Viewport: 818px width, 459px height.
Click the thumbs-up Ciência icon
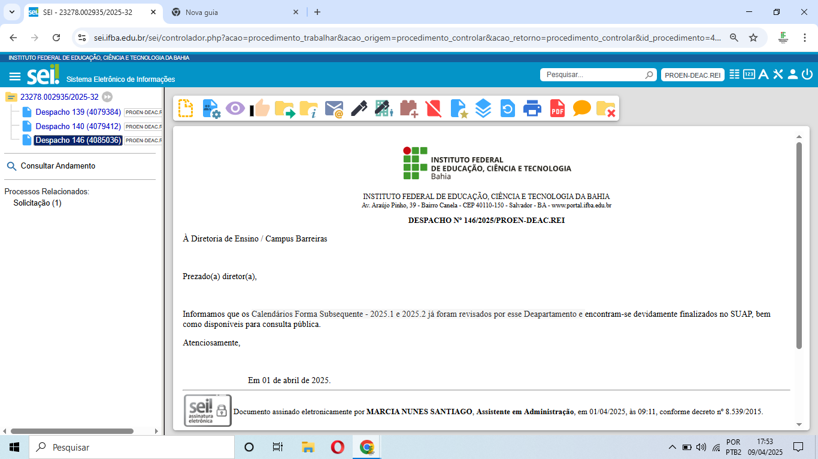pos(260,108)
